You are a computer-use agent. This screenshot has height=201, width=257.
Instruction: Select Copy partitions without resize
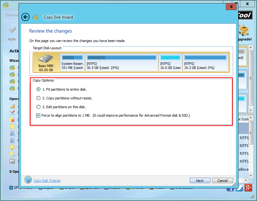coord(38,98)
